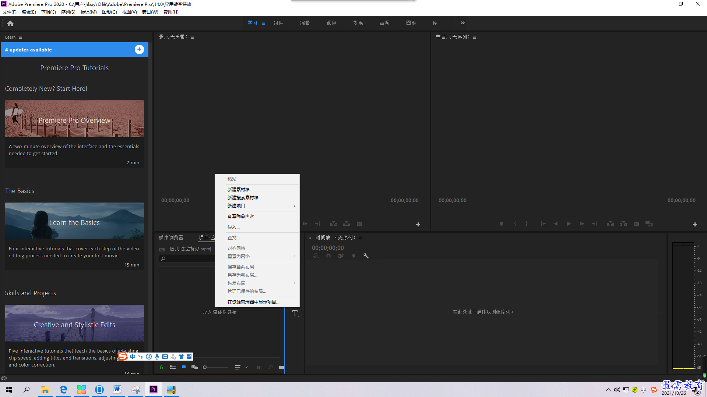Select the Type tool
This screenshot has height=397, width=707.
(x=295, y=313)
